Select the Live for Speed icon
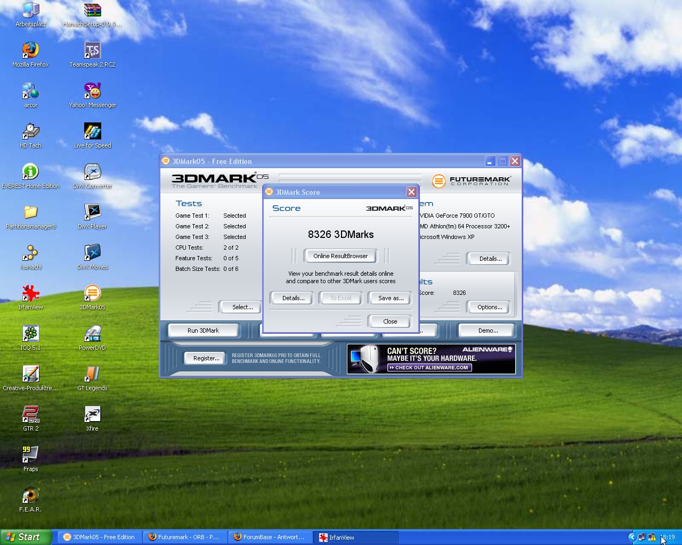Viewport: 682px width, 545px height. [x=92, y=136]
